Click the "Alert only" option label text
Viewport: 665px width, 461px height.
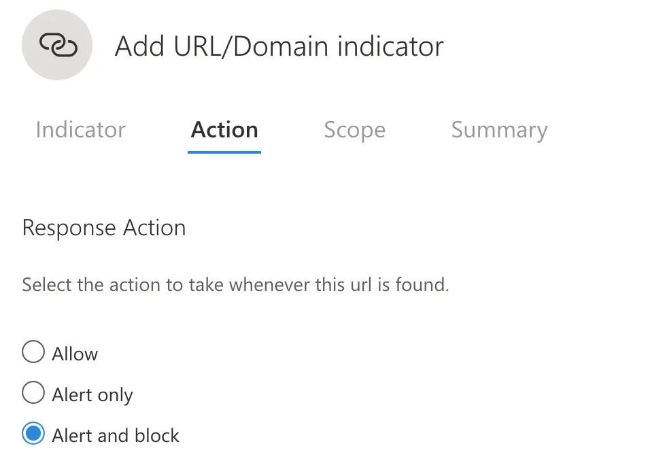[x=92, y=394]
